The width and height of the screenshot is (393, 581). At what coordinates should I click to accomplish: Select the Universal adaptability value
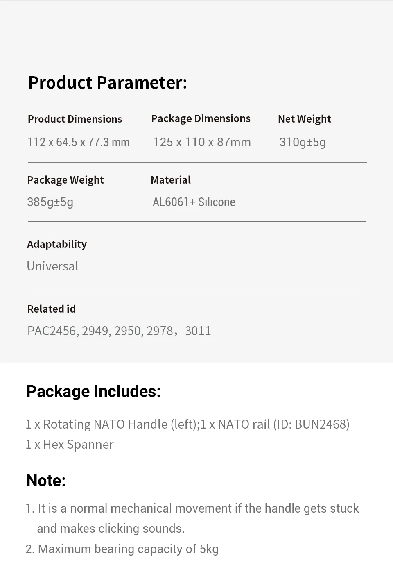(x=52, y=266)
